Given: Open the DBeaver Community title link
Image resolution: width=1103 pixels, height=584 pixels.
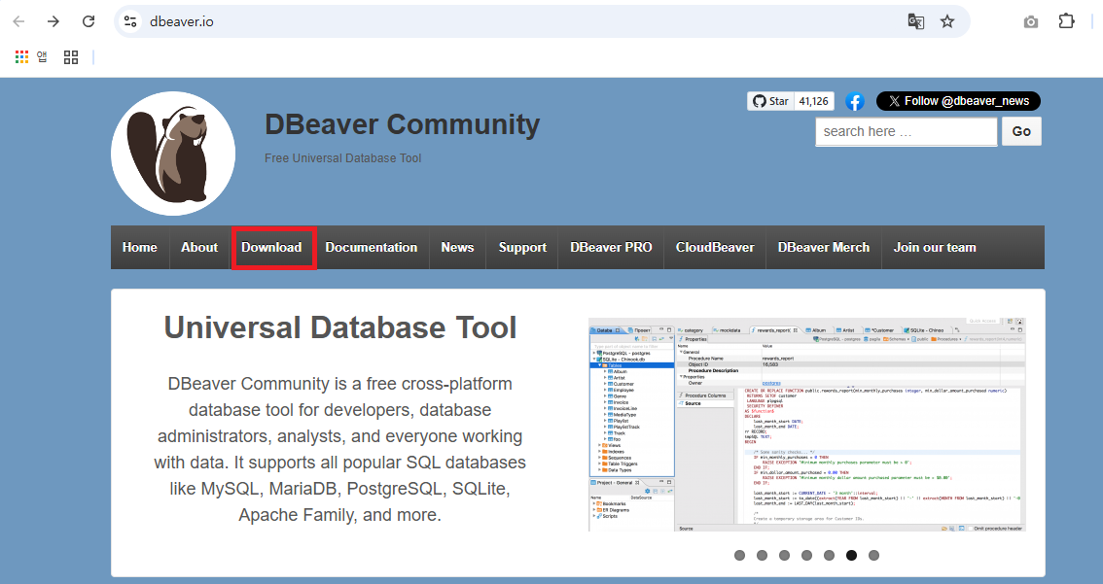Looking at the screenshot, I should click(403, 124).
